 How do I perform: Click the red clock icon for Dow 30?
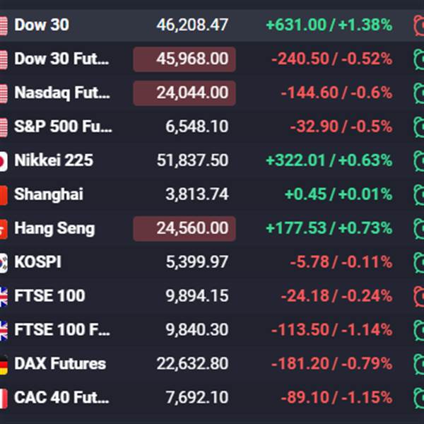click(418, 25)
